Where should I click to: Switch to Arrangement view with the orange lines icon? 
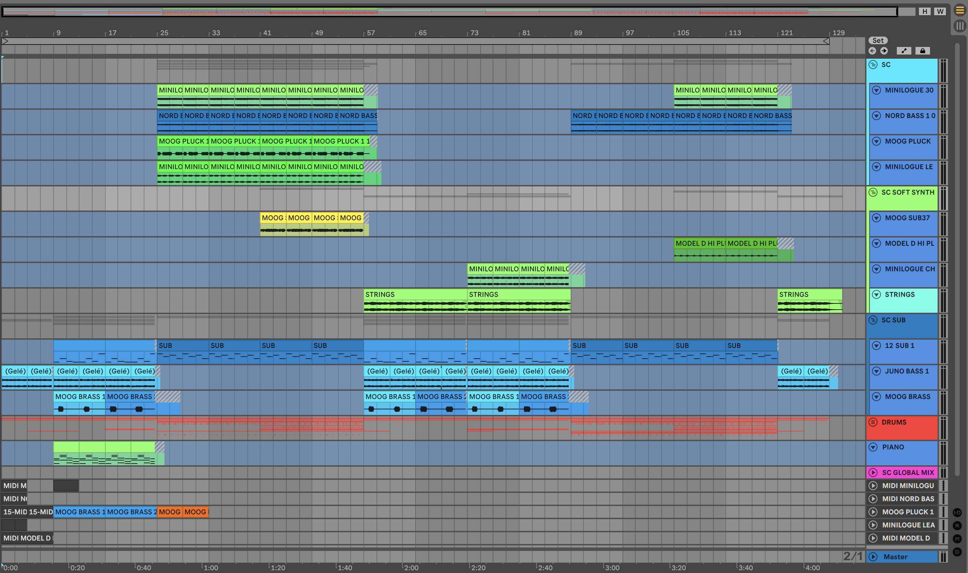(x=959, y=10)
